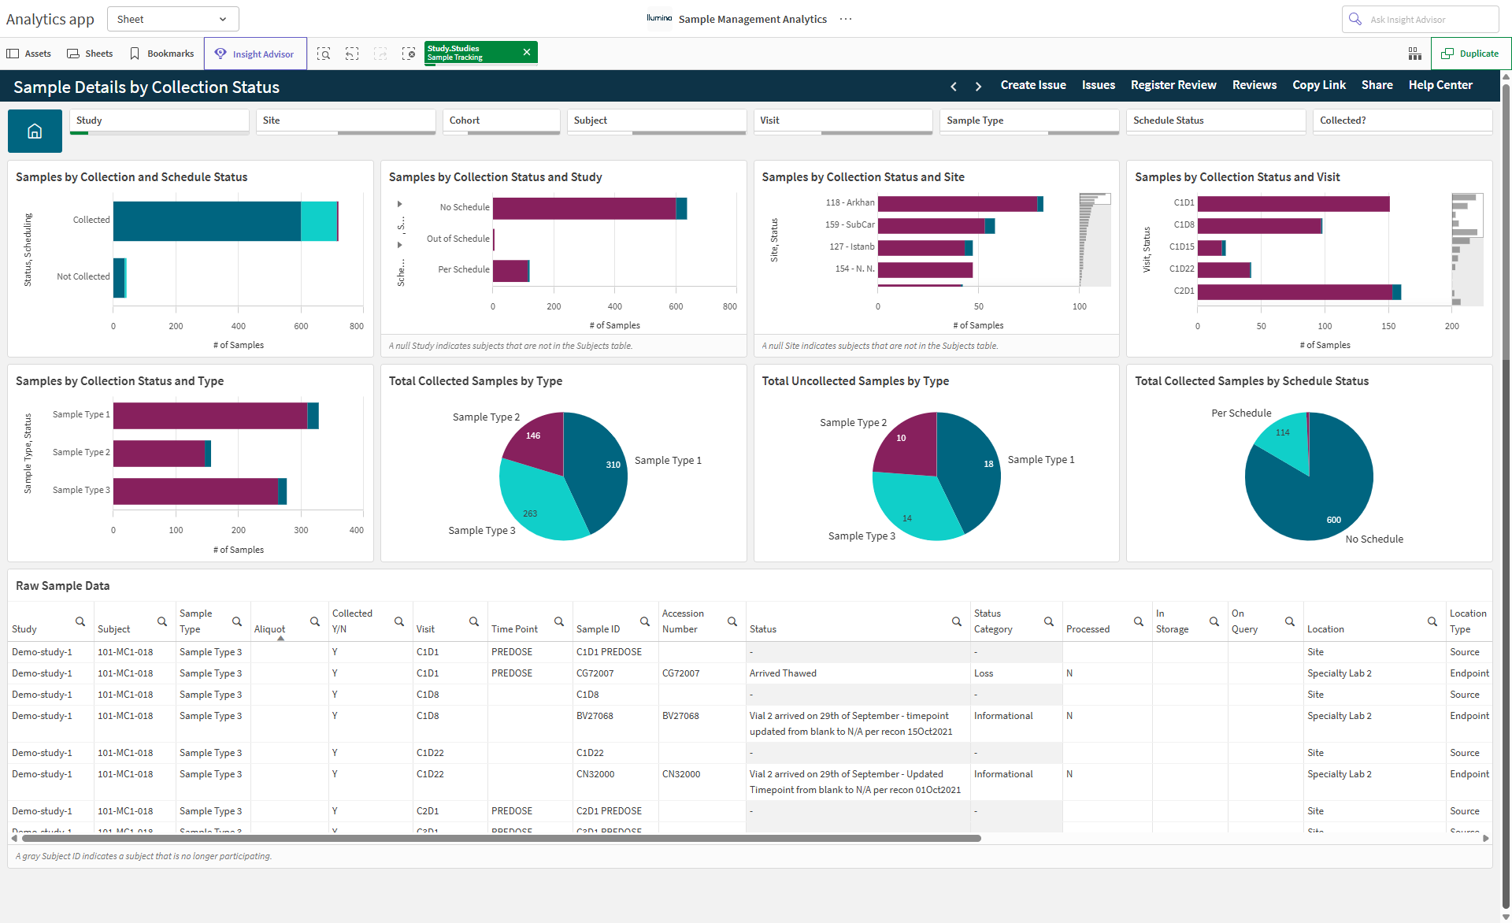
Task: Search the Status Category column
Action: (1049, 621)
